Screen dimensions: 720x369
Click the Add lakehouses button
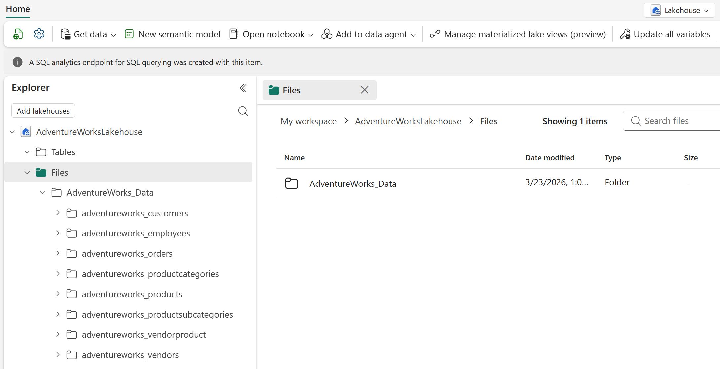click(x=43, y=111)
